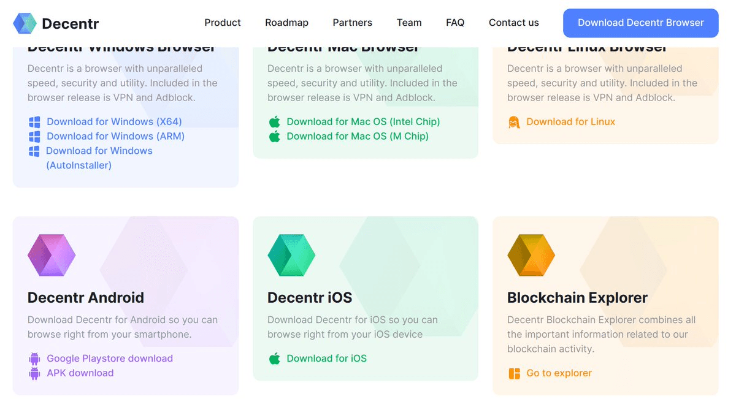
Task: Open the Product menu item
Action: (222, 23)
